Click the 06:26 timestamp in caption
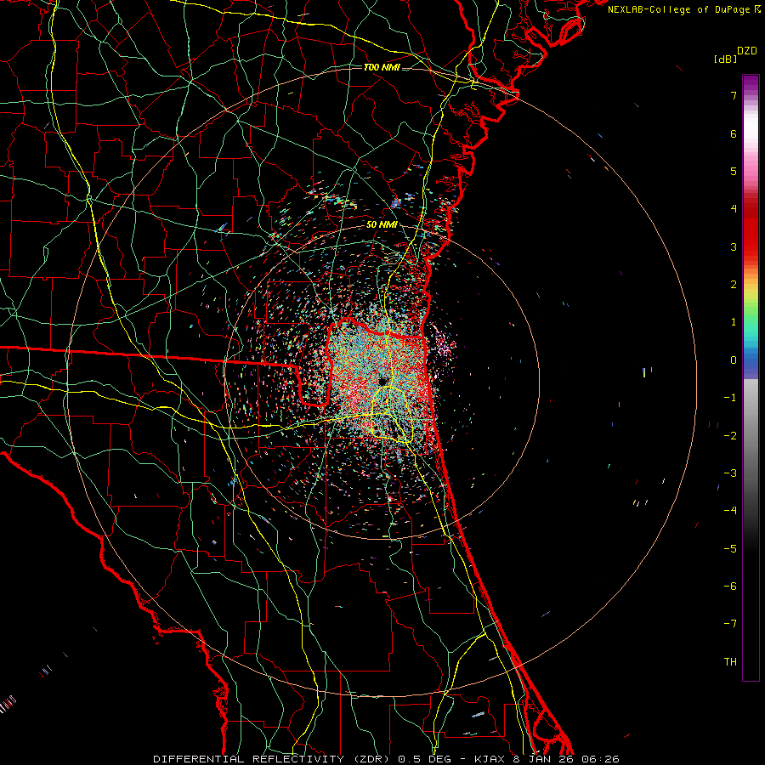Viewport: 765px width, 765px height. click(600, 759)
